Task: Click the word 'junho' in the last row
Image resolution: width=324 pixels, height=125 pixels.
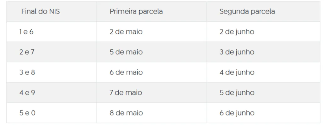Action: pos(245,113)
